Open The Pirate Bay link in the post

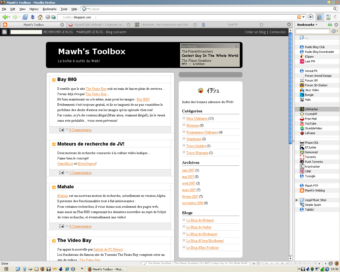tap(96, 89)
